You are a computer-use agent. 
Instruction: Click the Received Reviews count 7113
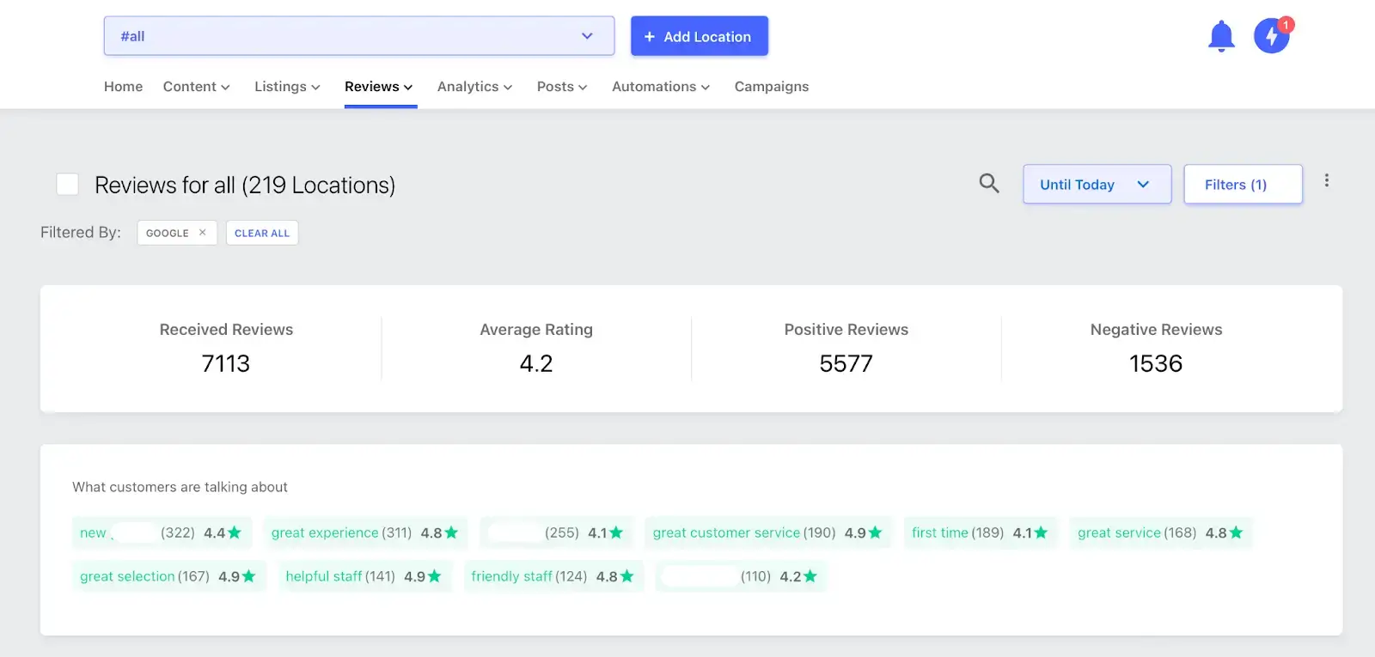[226, 363]
